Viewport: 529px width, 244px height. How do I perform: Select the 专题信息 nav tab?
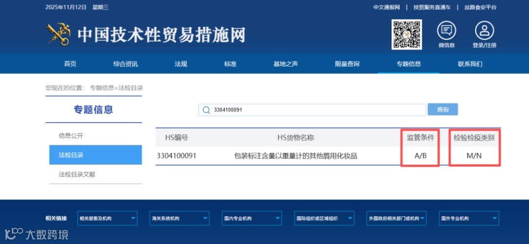pos(409,64)
